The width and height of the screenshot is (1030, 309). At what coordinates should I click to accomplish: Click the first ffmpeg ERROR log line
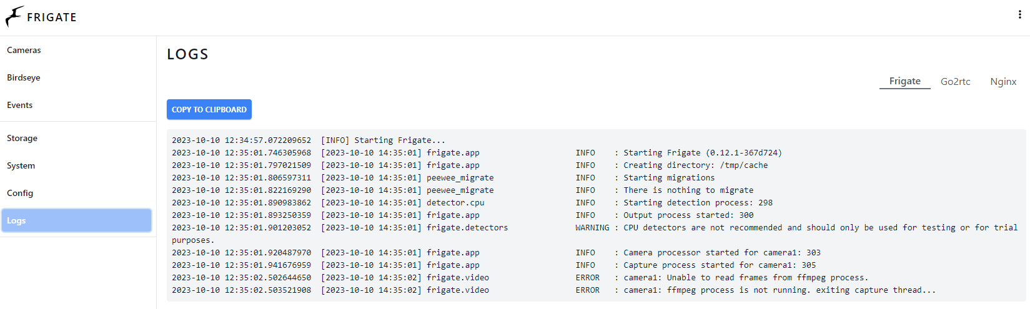520,278
